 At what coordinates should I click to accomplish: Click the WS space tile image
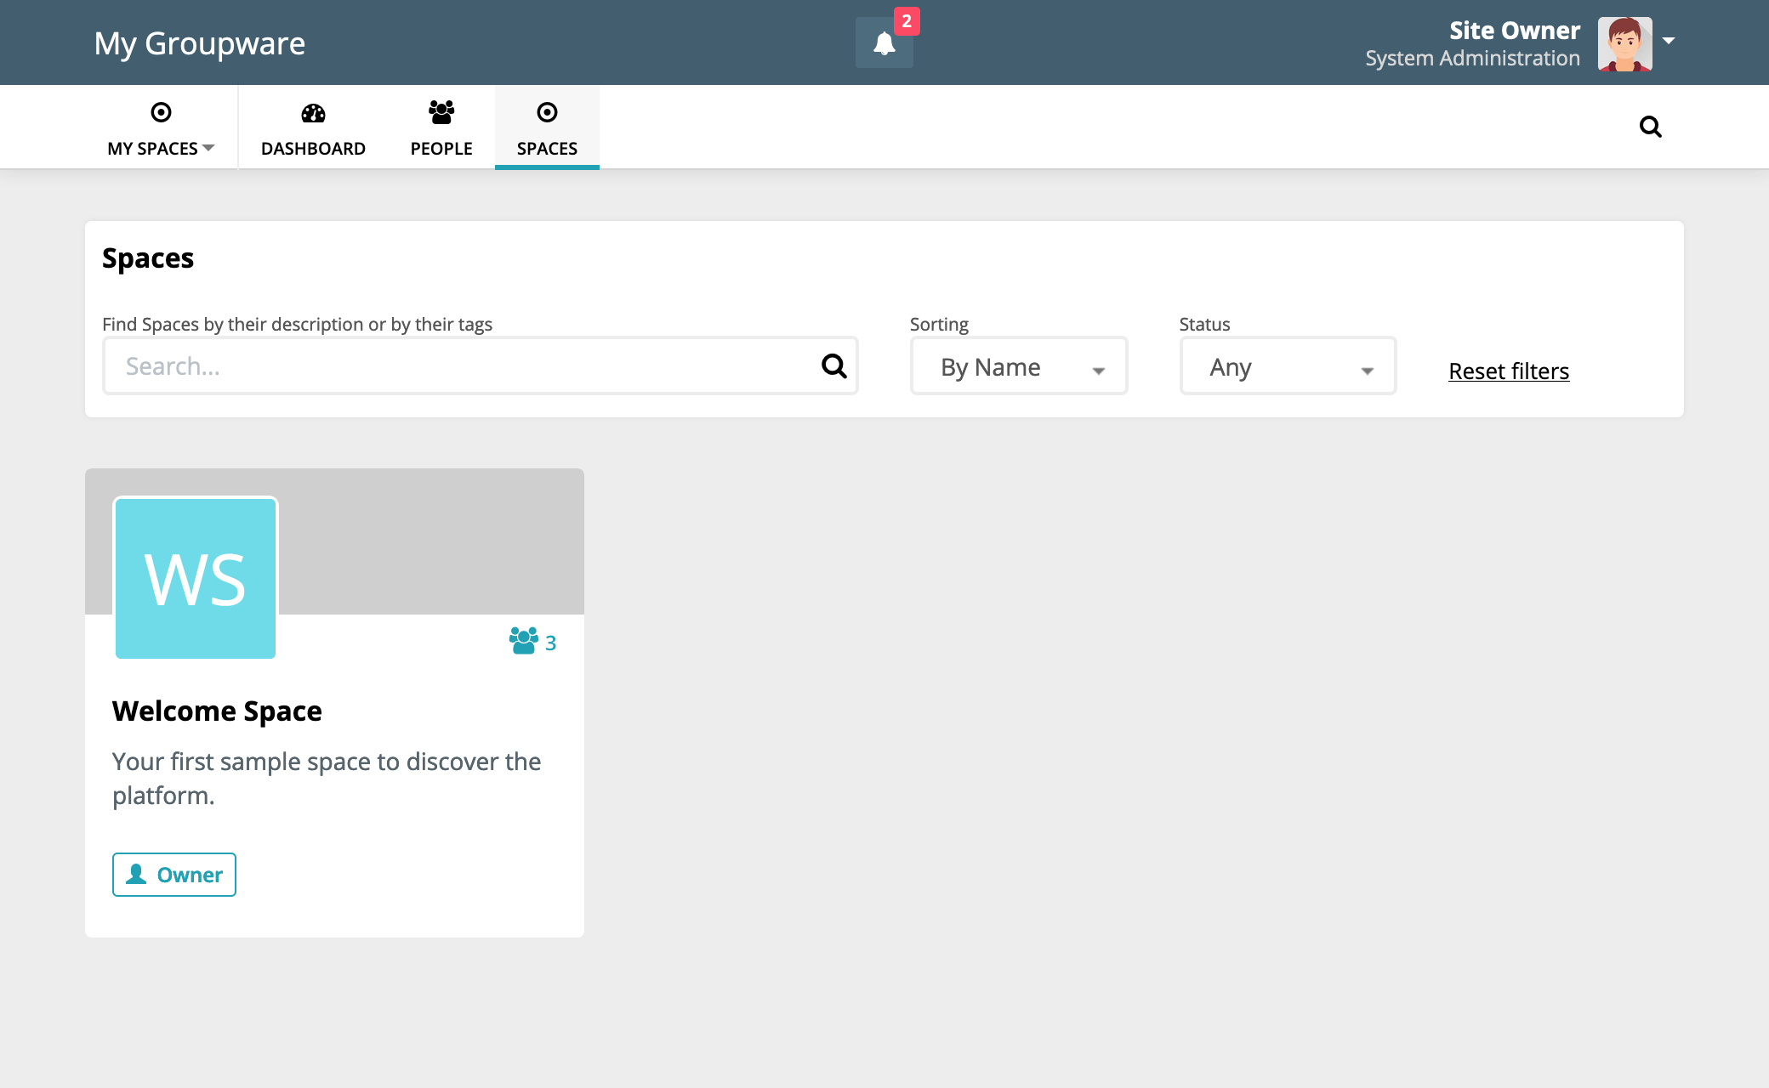point(196,578)
